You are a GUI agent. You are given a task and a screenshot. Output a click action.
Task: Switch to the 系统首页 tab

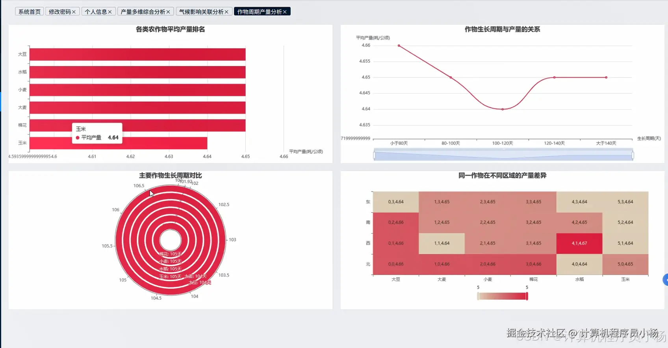point(30,12)
